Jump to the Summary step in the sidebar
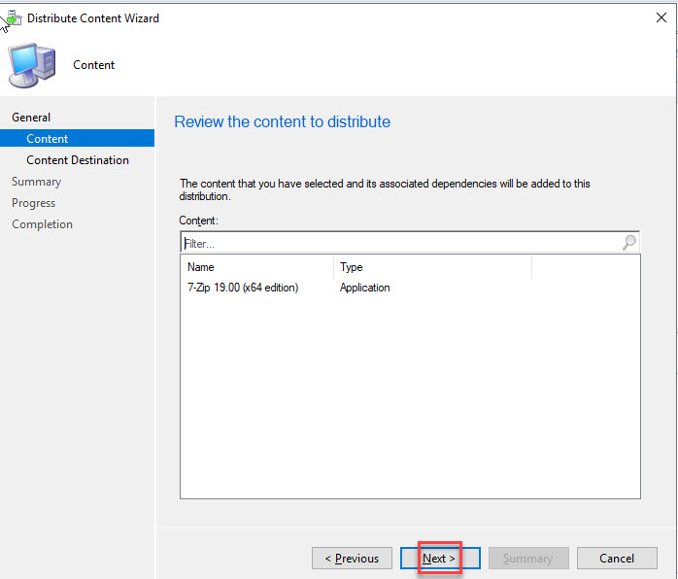Viewport: 678px width, 579px height. pyautogui.click(x=36, y=182)
